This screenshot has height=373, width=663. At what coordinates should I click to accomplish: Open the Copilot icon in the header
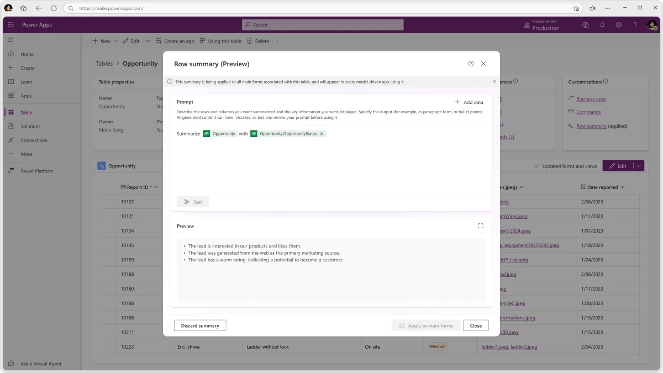[585, 25]
